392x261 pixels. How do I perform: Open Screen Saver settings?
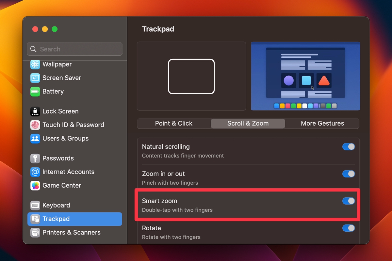61,78
